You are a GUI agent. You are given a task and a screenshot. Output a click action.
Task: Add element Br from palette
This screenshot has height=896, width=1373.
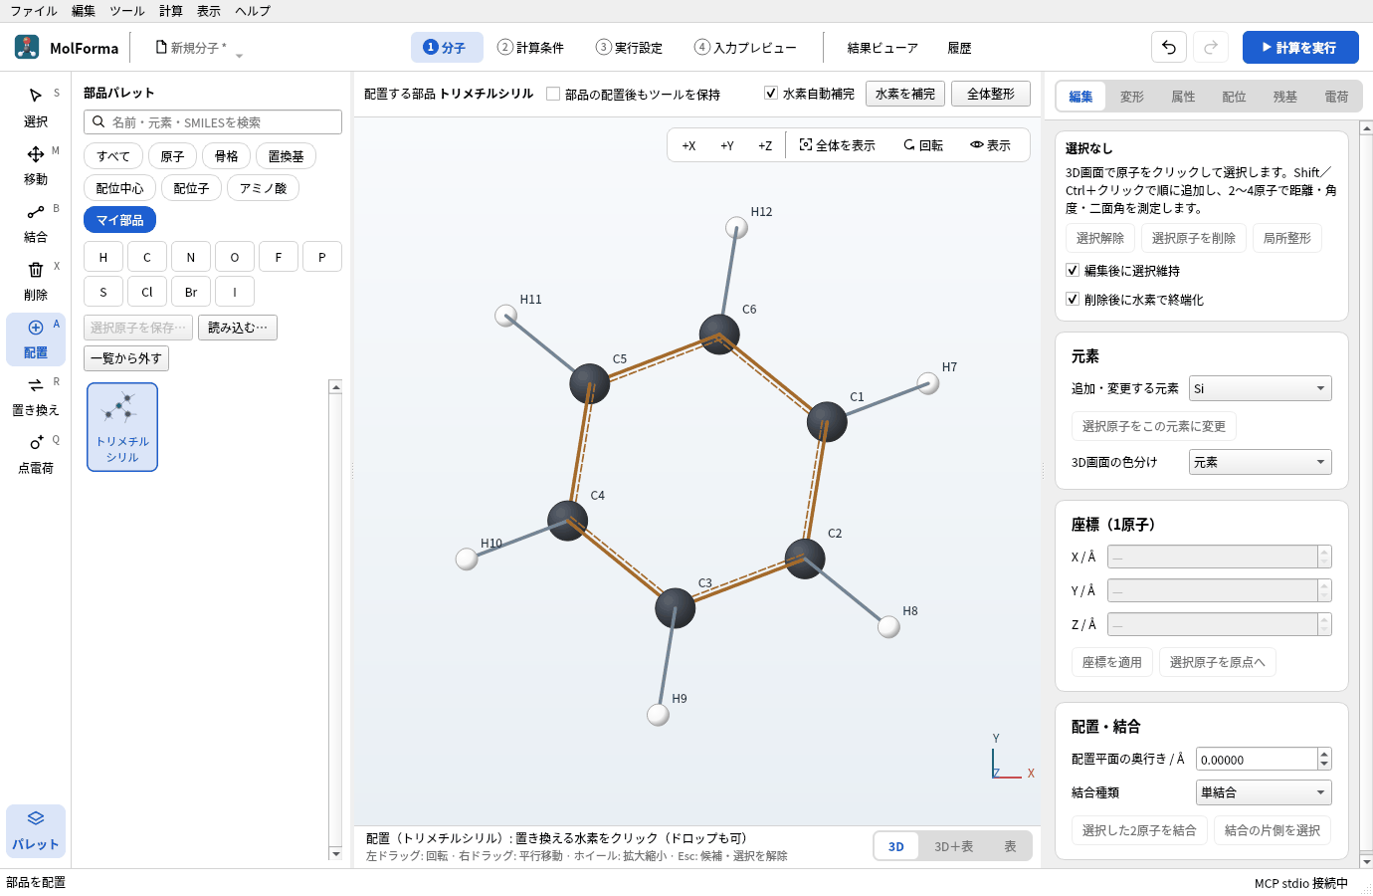191,292
